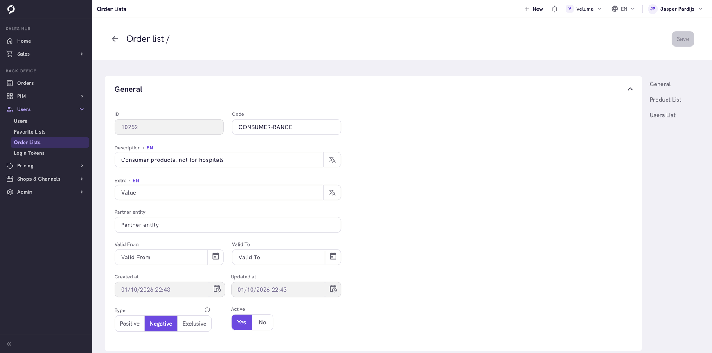Click the EN link beside Description
The height and width of the screenshot is (353, 712).
[x=150, y=148]
